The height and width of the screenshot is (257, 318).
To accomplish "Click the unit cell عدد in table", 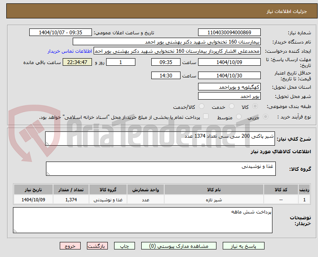I will [145, 200].
